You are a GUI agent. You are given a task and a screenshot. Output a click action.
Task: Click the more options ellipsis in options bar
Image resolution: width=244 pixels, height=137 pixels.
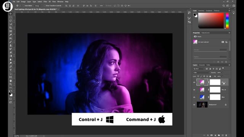[x=101, y=6]
